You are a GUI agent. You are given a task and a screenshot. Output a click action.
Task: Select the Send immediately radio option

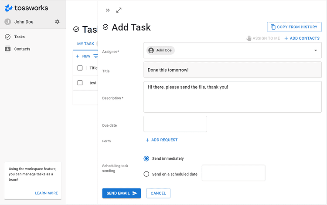(x=146, y=158)
